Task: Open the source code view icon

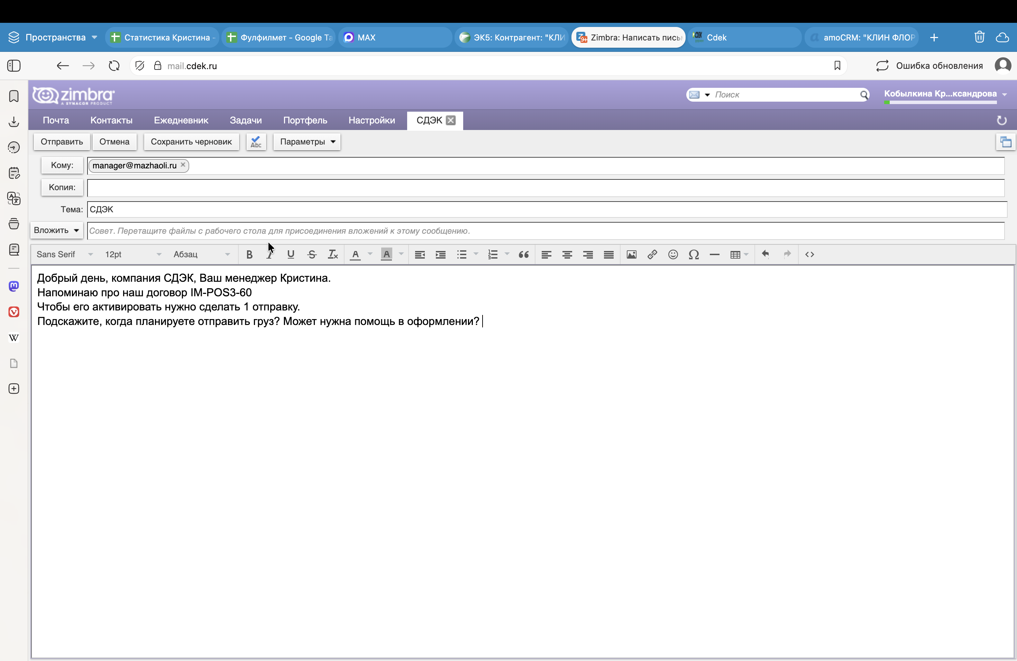Action: 809,254
